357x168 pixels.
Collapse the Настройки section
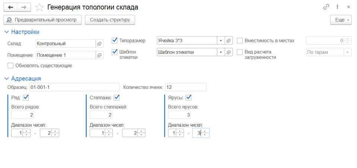[6, 32]
